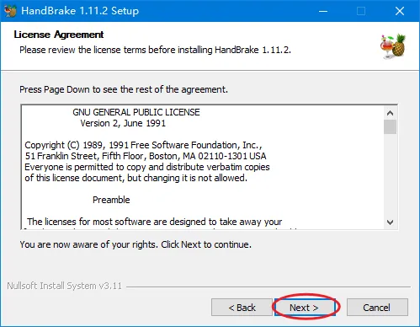This screenshot has width=420, height=327.
Task: Click the "License Agreement" heading
Action: 59,35
